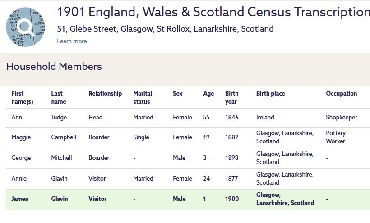Click the Household Members heading
The height and width of the screenshot is (223, 370).
click(54, 67)
